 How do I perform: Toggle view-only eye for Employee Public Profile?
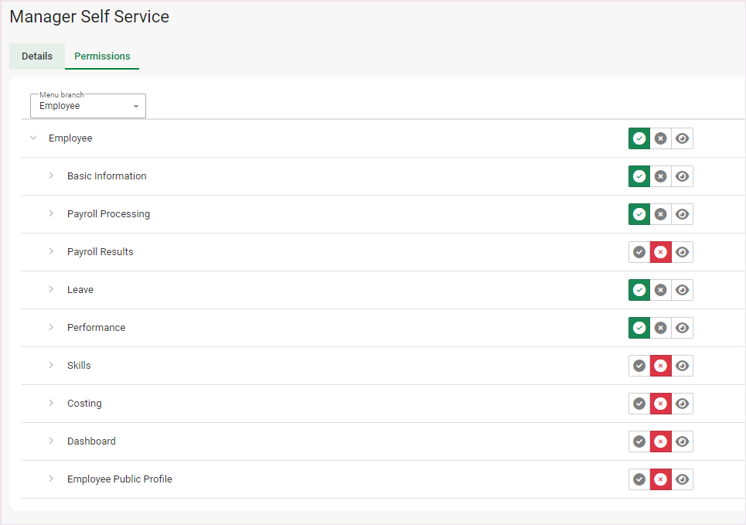point(682,479)
